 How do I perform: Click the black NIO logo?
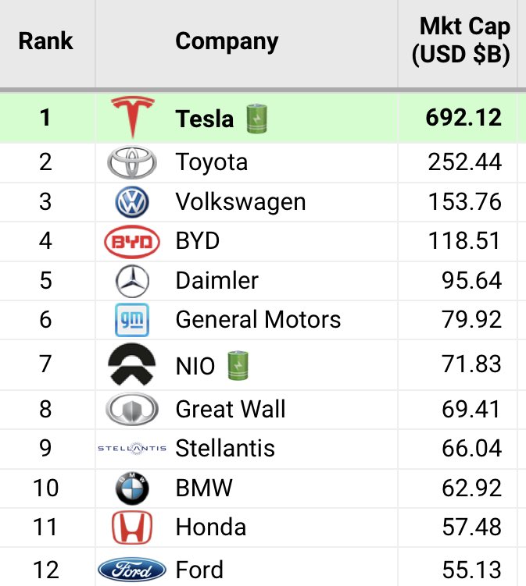tap(131, 364)
